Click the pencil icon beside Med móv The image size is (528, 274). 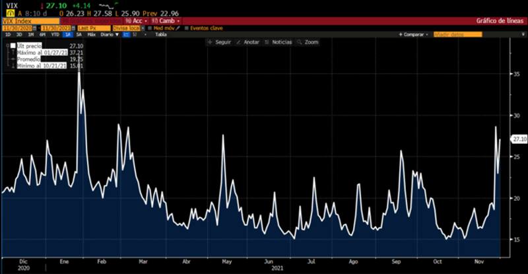coord(177,28)
